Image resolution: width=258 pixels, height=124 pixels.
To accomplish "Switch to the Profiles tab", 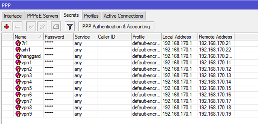I will [x=91, y=16].
